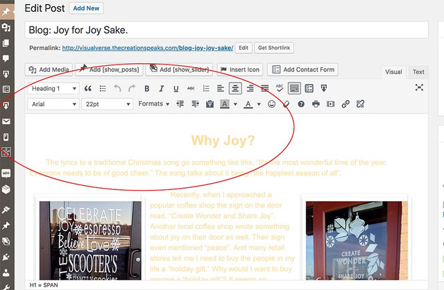Insert or edit a link
Viewport: 444px width, 290px height.
pos(345,104)
